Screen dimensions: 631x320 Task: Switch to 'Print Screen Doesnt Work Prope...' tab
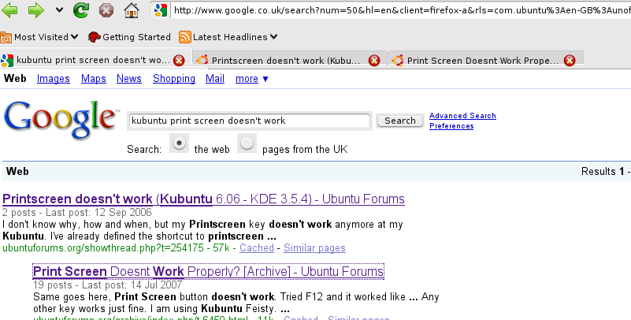click(x=481, y=60)
